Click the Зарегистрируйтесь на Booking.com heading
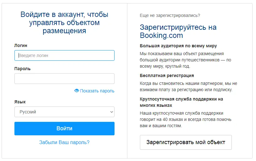Screen dimensions: 256x161 point(178,31)
